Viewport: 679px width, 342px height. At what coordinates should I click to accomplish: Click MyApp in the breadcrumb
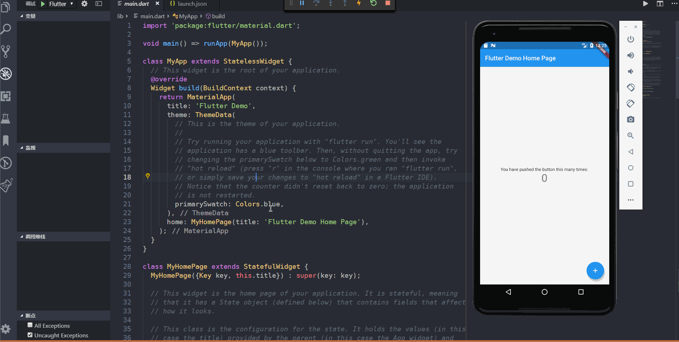pyautogui.click(x=188, y=16)
